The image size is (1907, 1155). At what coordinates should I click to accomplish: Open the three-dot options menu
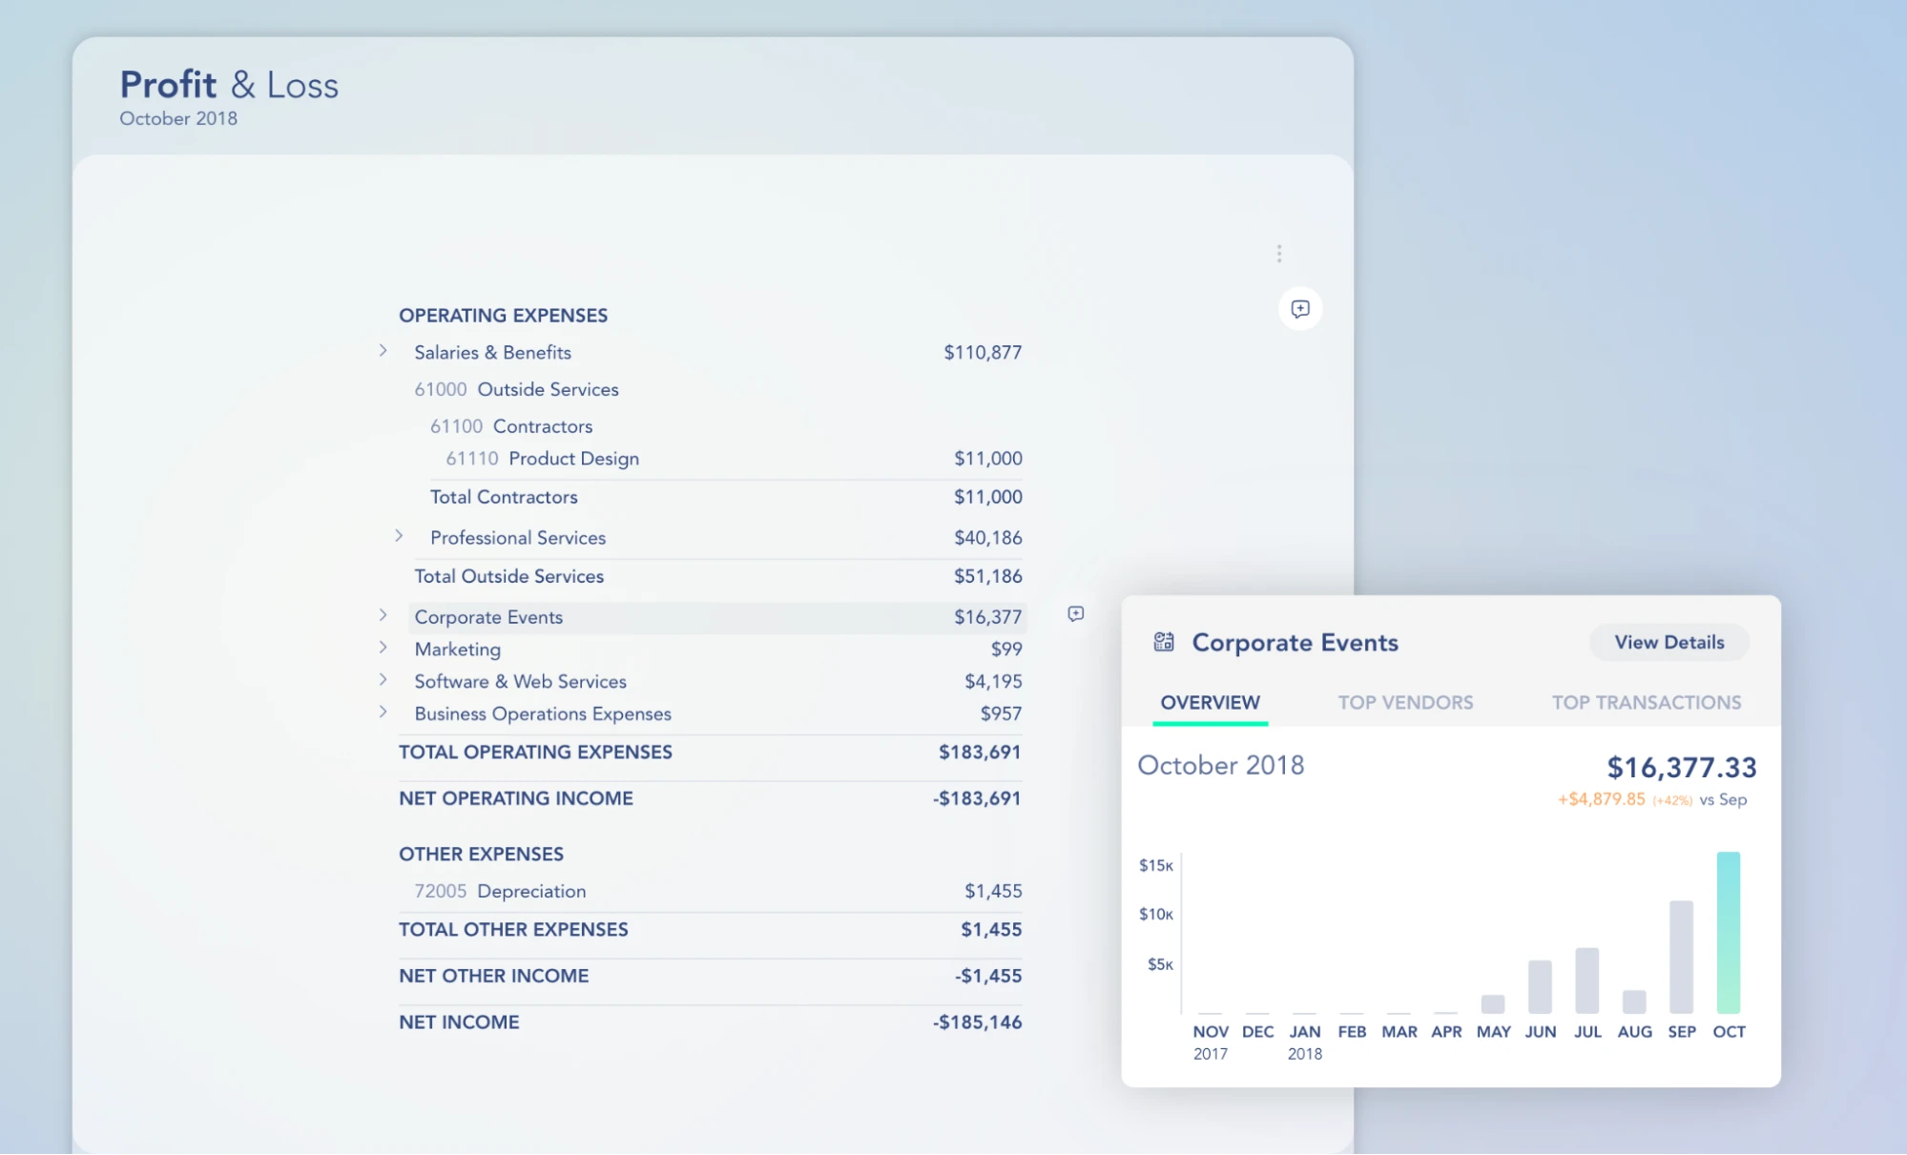[1279, 253]
